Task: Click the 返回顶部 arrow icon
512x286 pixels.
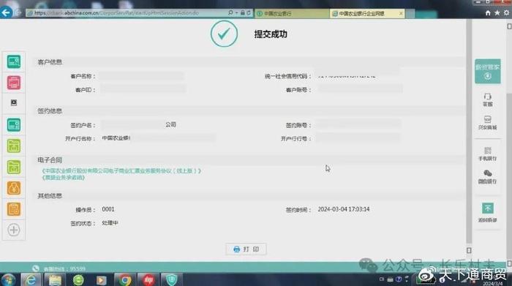Action: click(488, 208)
